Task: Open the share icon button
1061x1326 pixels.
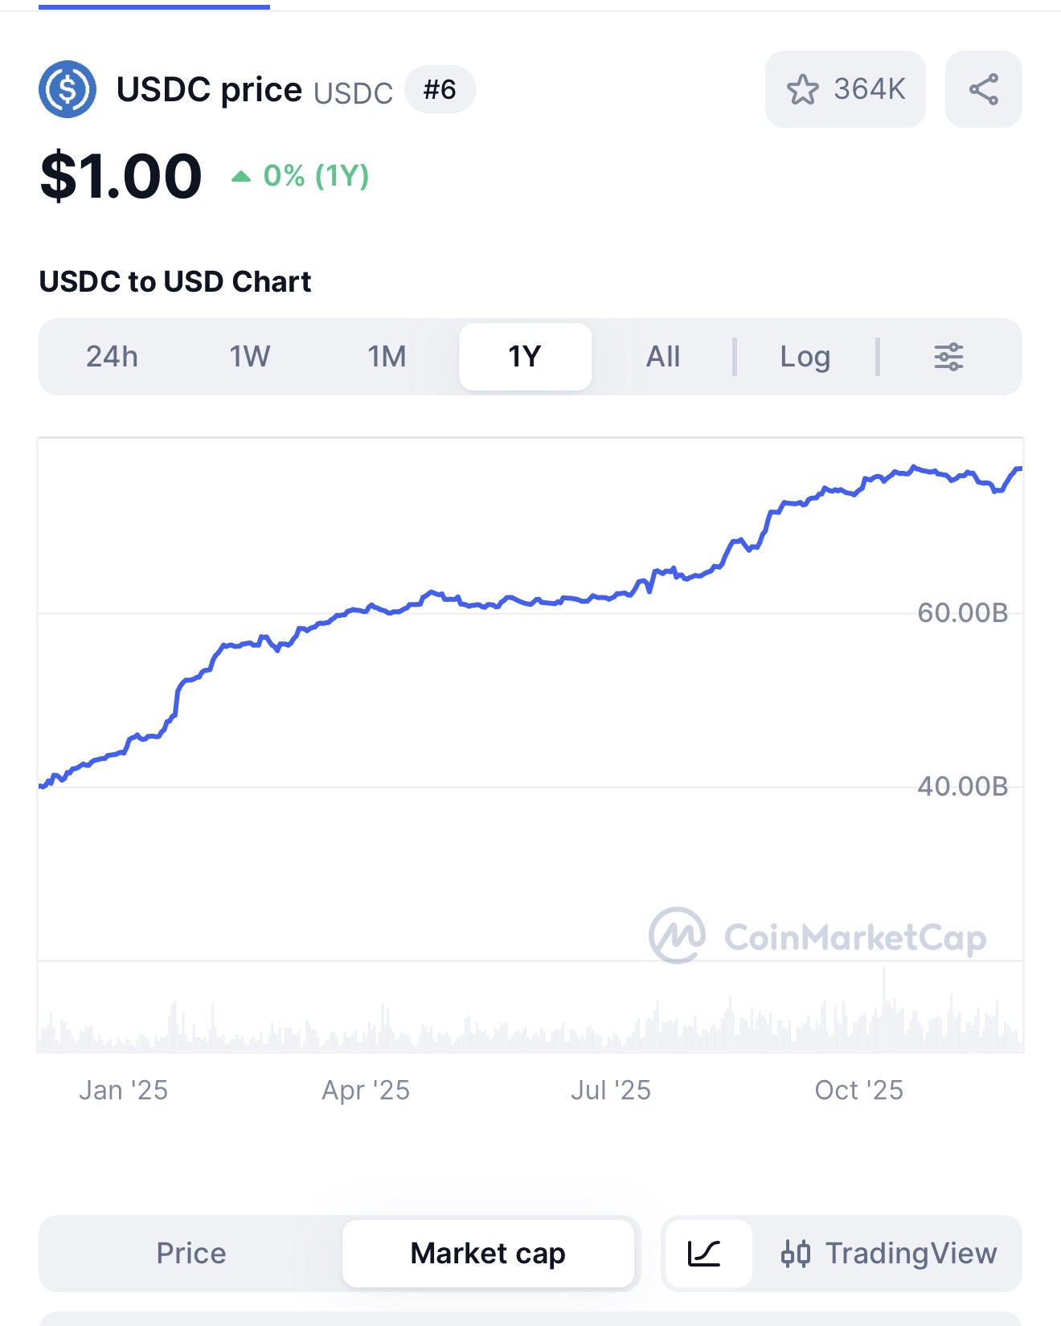Action: pos(983,89)
